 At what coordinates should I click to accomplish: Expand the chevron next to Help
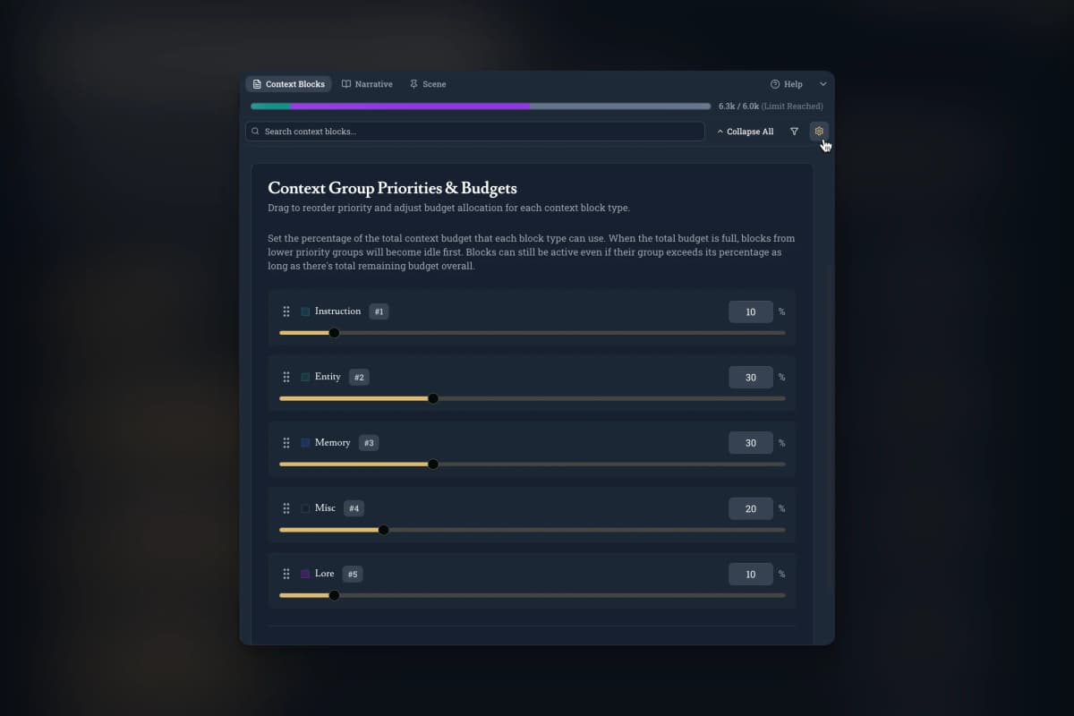(x=823, y=84)
